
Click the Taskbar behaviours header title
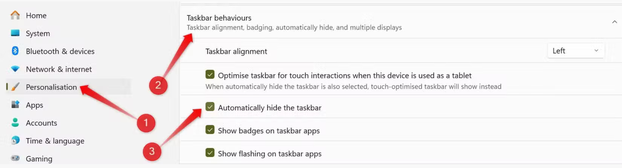[219, 18]
